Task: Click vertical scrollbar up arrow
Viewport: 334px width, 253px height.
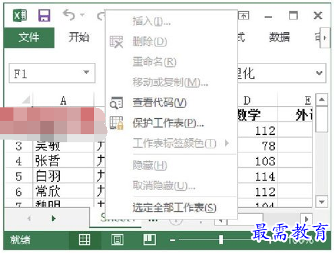Action: pos(322,99)
